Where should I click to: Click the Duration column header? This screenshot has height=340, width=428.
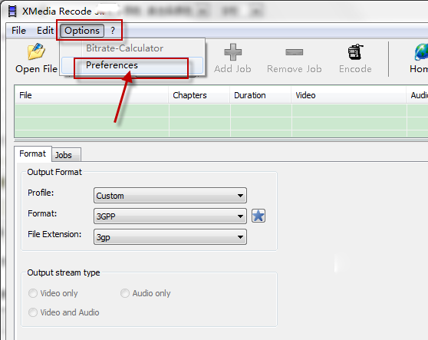pos(250,95)
